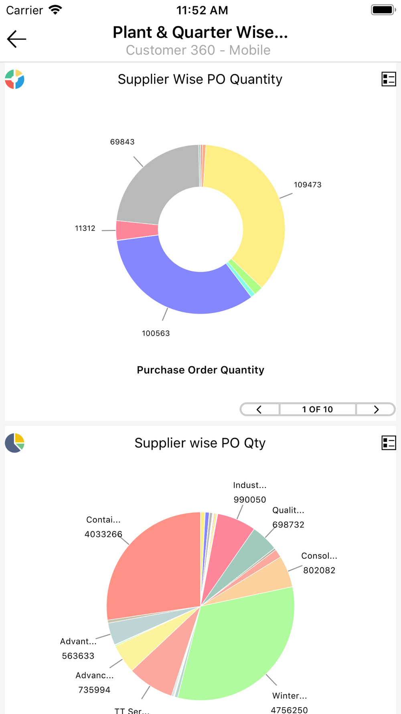Viewport: 401px width, 714px height.
Task: Select pink donut slice labeled 11312
Action: point(137,230)
